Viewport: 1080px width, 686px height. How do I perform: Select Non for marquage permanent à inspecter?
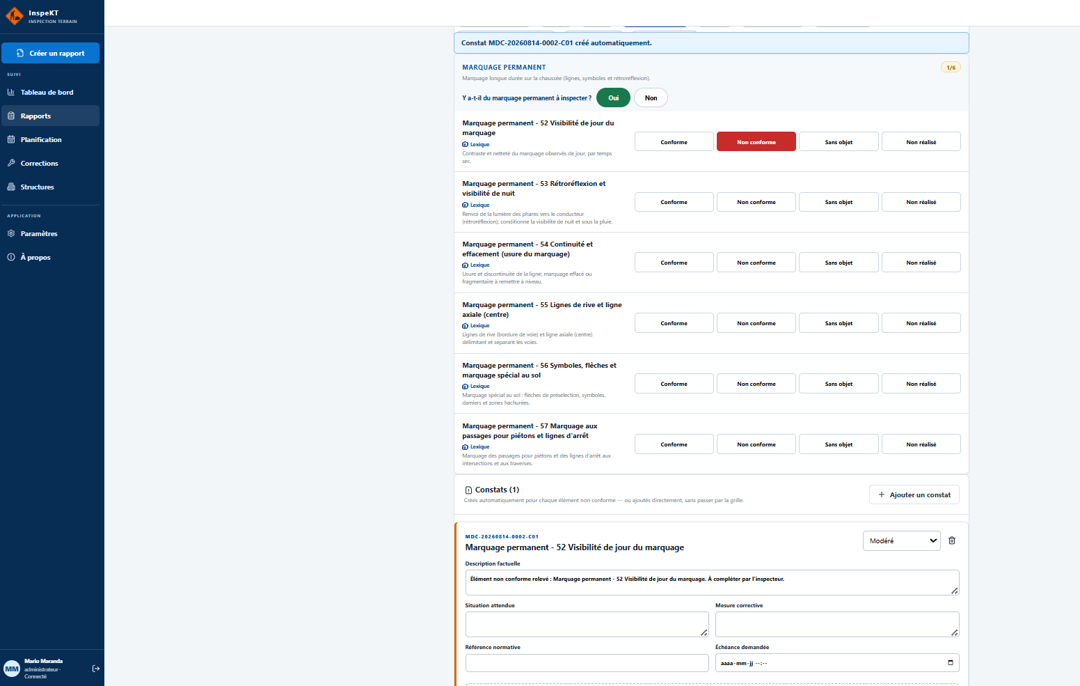tap(651, 98)
